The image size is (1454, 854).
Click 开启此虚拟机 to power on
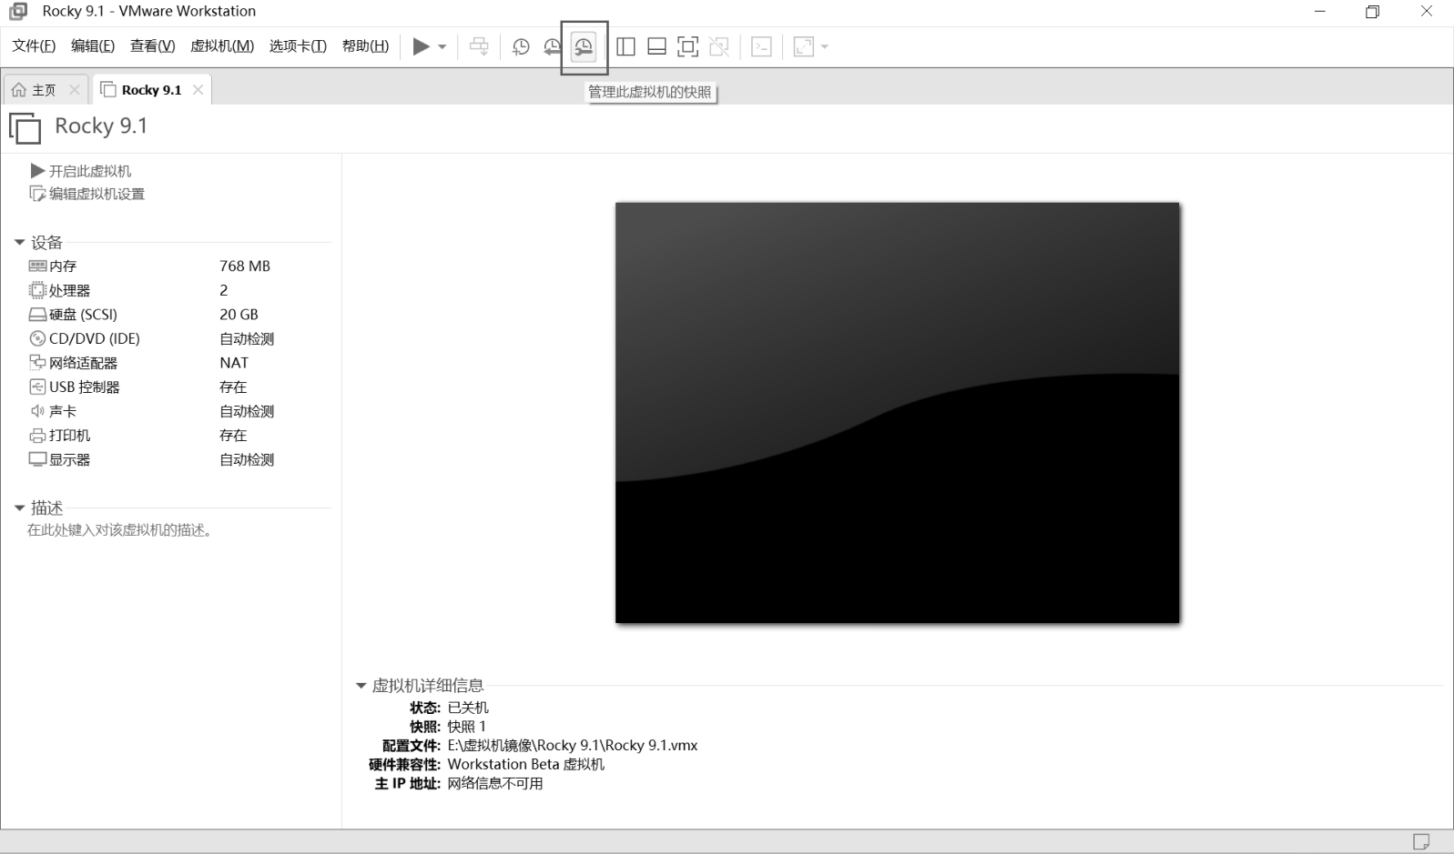coord(89,171)
